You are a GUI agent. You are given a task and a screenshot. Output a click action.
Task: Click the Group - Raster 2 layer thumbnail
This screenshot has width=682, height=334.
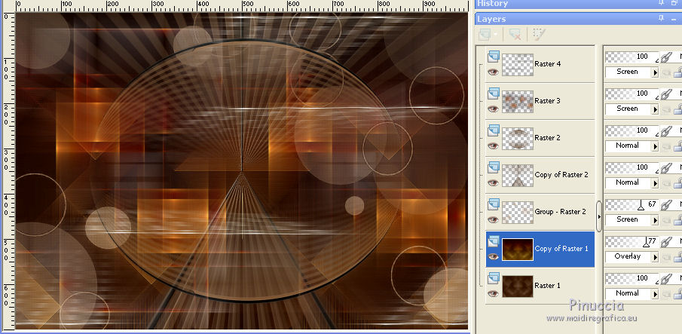[x=518, y=213]
